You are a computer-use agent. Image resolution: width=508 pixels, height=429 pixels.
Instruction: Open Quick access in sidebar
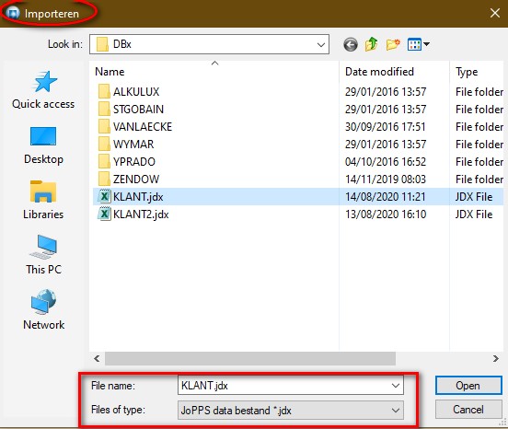(x=43, y=89)
